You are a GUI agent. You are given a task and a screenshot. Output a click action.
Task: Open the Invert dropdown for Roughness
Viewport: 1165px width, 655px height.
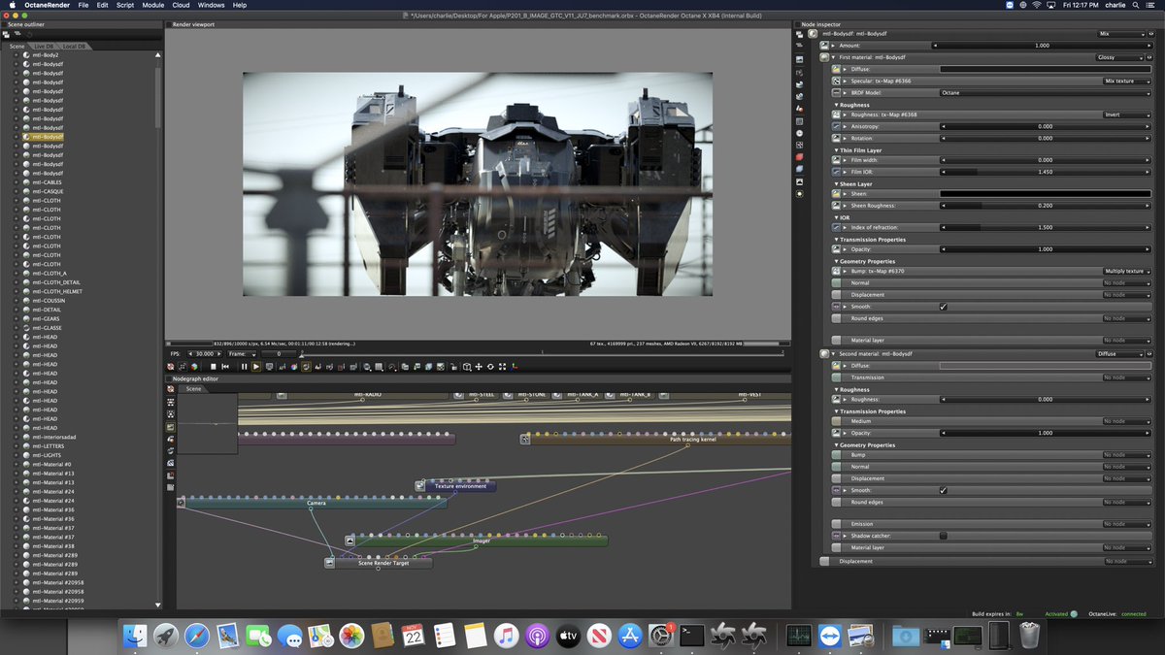[1126, 115]
